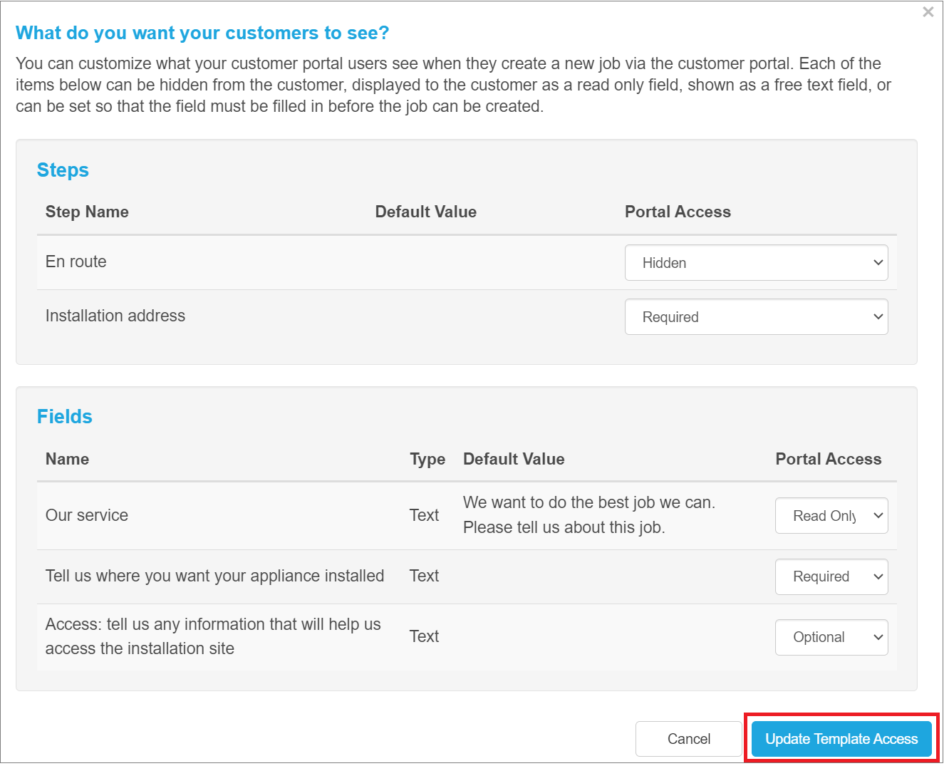This screenshot has height=766, width=944.
Task: Click the Steps 'Default Value' column header
Action: pyautogui.click(x=426, y=212)
